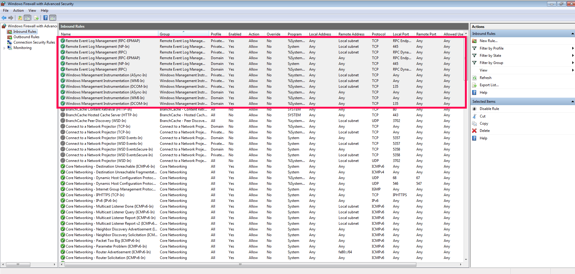Screen dimensions: 575x274
Task: Toggle the Action Pane from the toolbar
Action: pos(53,18)
